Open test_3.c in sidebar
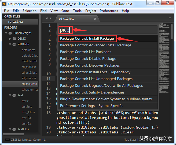Screen dimensions: 176x145 (x=27, y=124)
